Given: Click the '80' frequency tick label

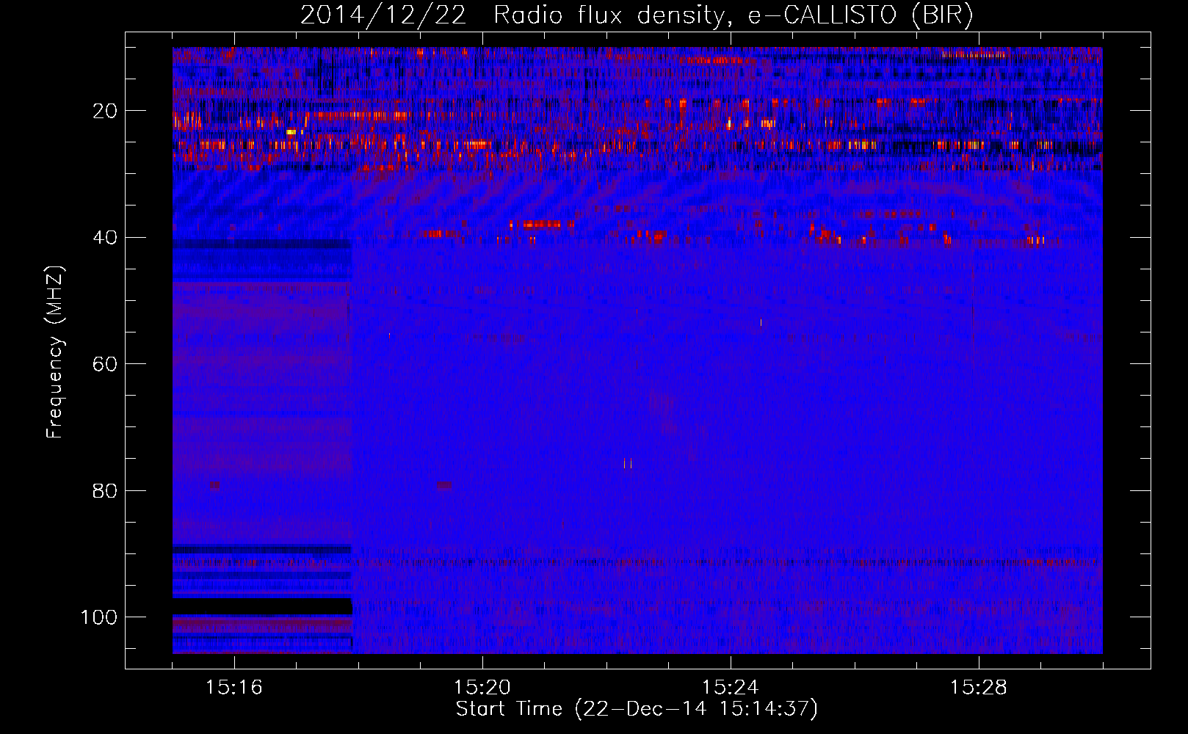Looking at the screenshot, I should pos(105,490).
